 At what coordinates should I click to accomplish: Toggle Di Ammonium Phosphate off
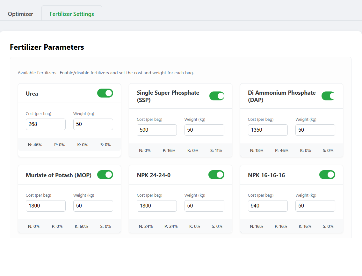click(x=328, y=96)
